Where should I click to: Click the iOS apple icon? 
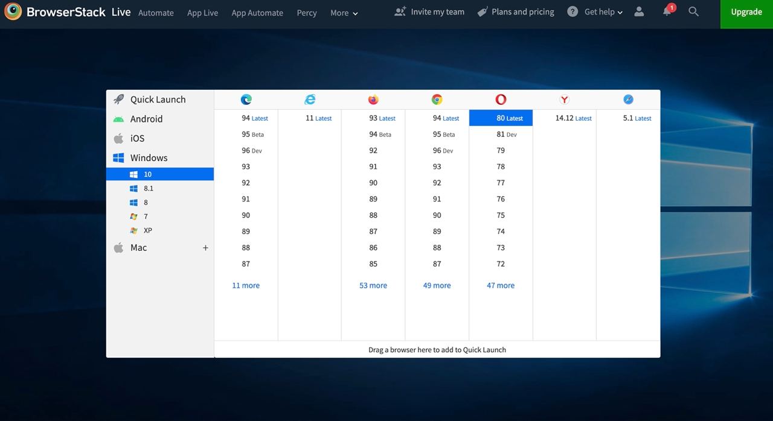click(118, 138)
